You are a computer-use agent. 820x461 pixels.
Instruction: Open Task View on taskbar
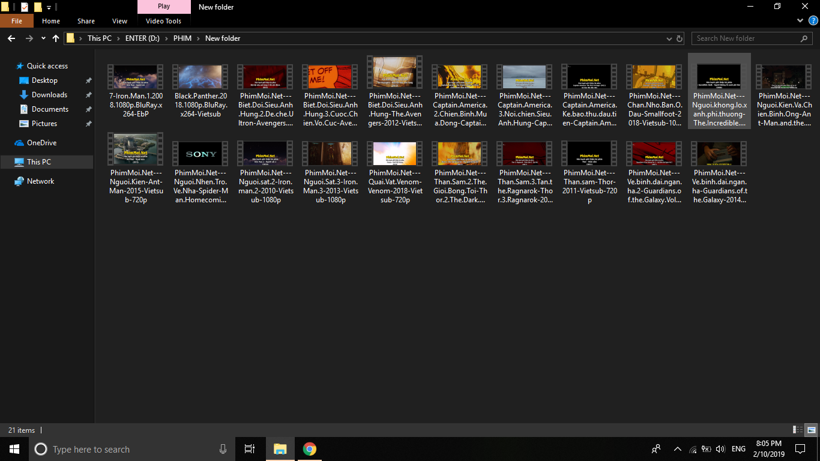pos(250,449)
